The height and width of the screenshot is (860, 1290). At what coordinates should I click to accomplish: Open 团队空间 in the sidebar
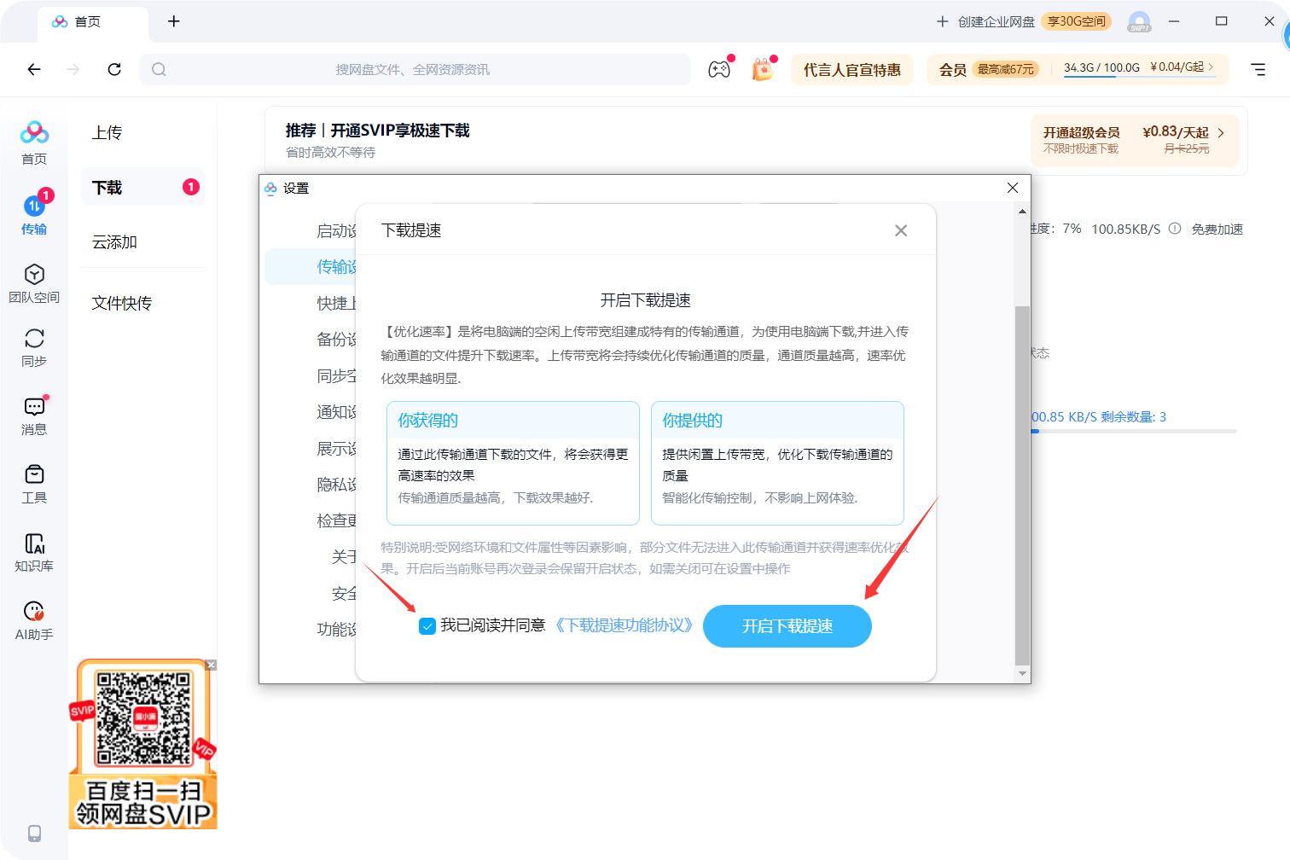click(x=34, y=283)
